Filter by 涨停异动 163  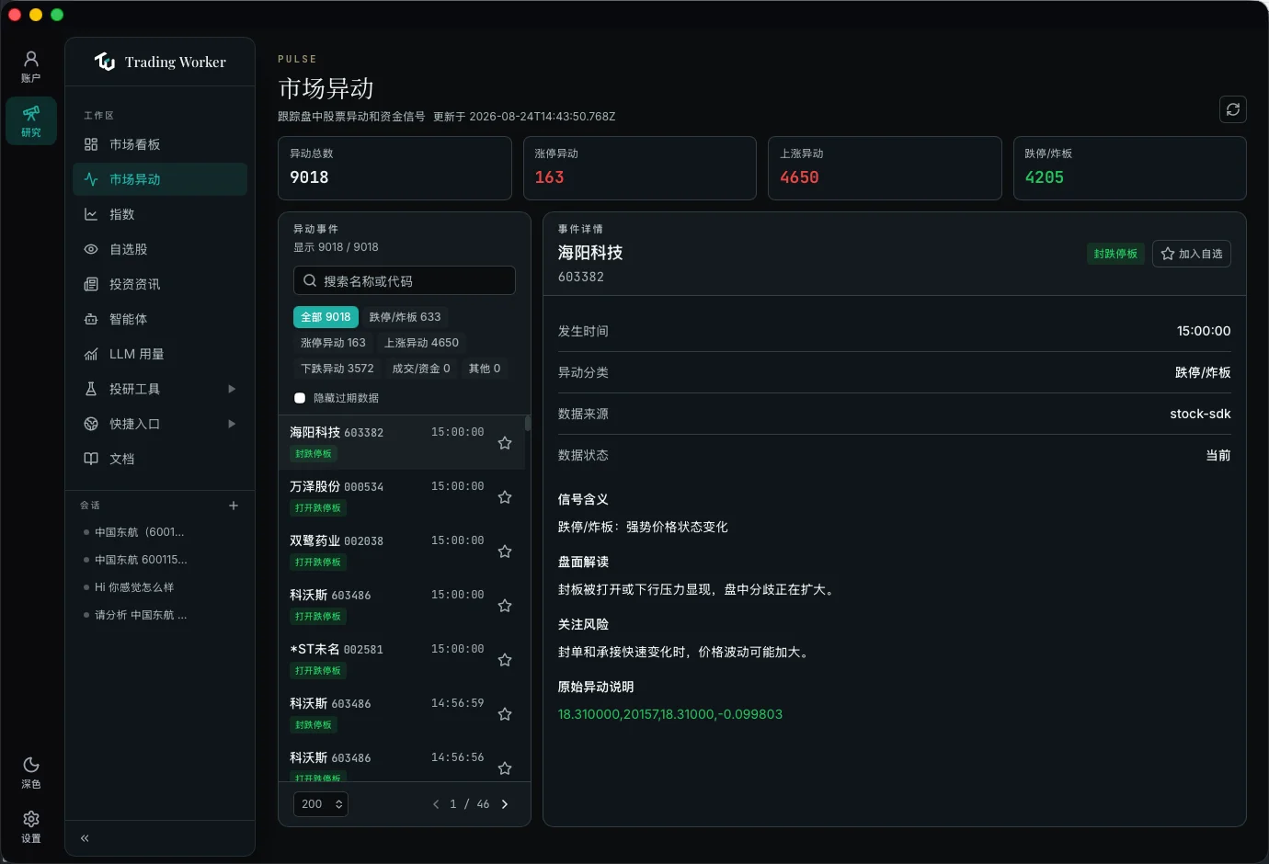[333, 343]
